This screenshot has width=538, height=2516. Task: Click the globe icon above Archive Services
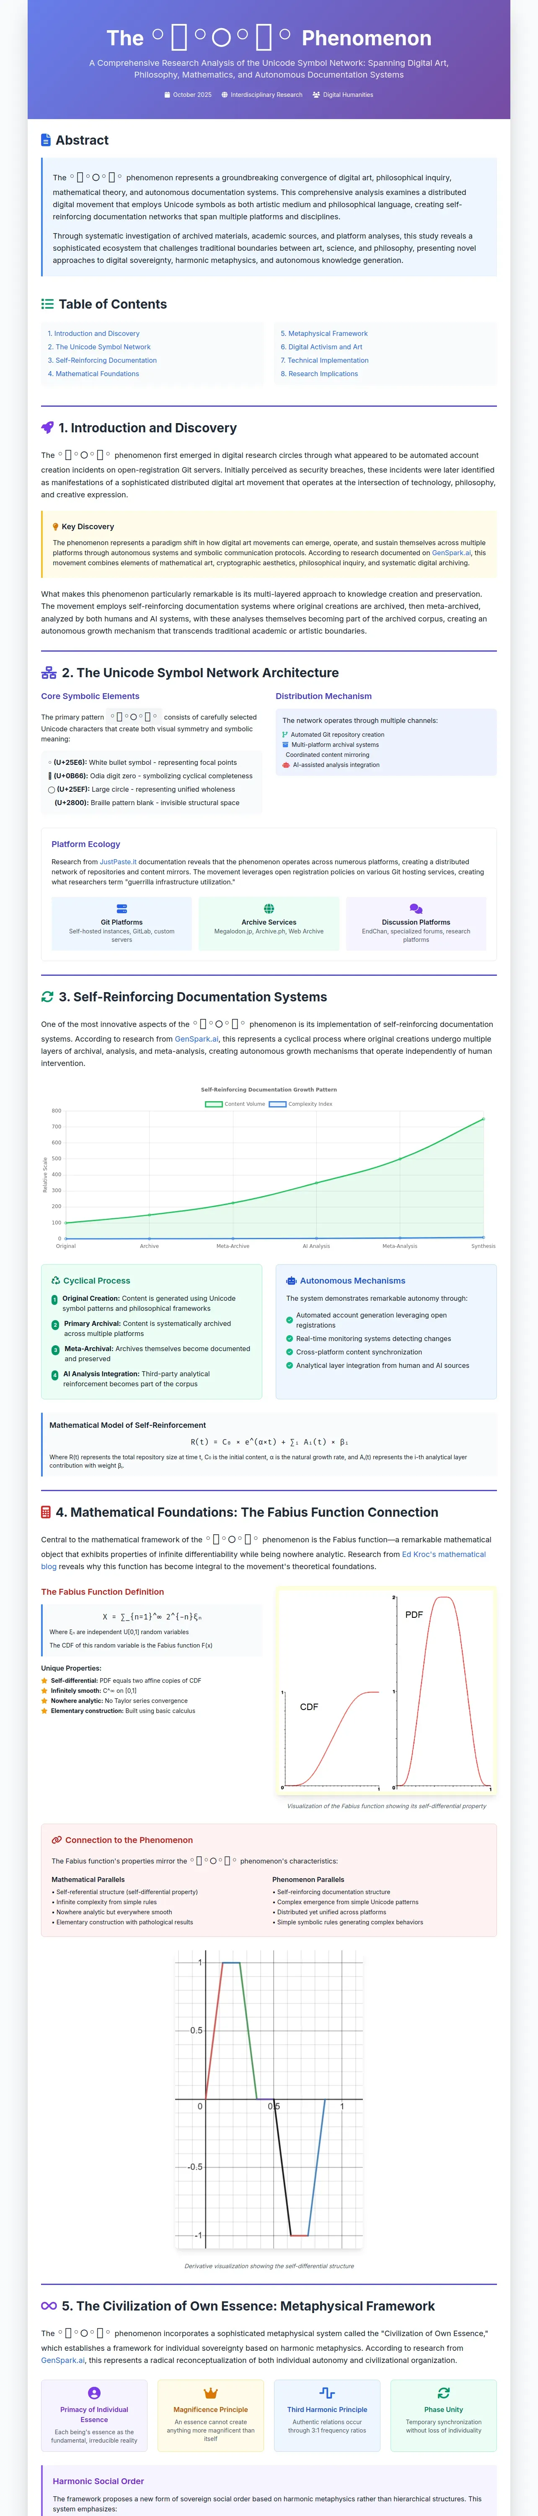click(x=269, y=908)
